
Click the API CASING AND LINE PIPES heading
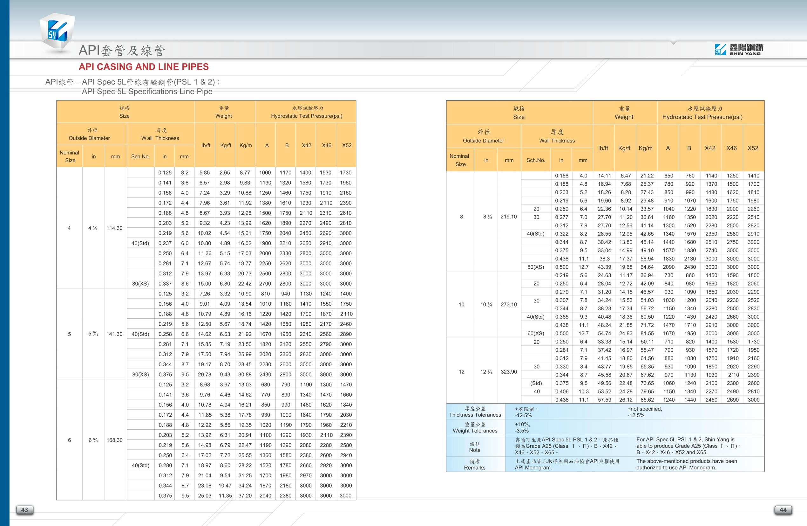143,66
